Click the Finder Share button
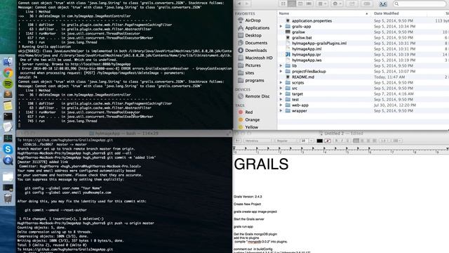This screenshot has height=253, width=449. (352, 4)
